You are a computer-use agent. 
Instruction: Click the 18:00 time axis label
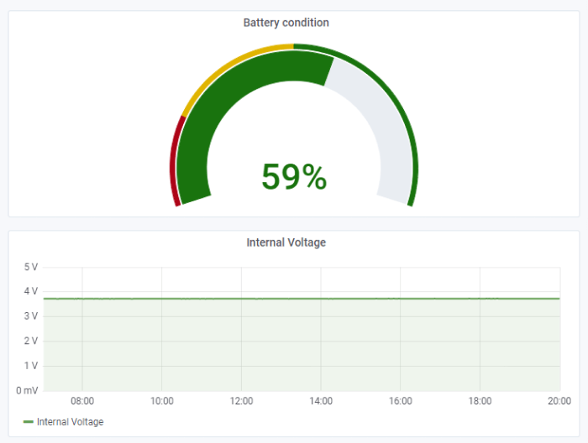(480, 401)
